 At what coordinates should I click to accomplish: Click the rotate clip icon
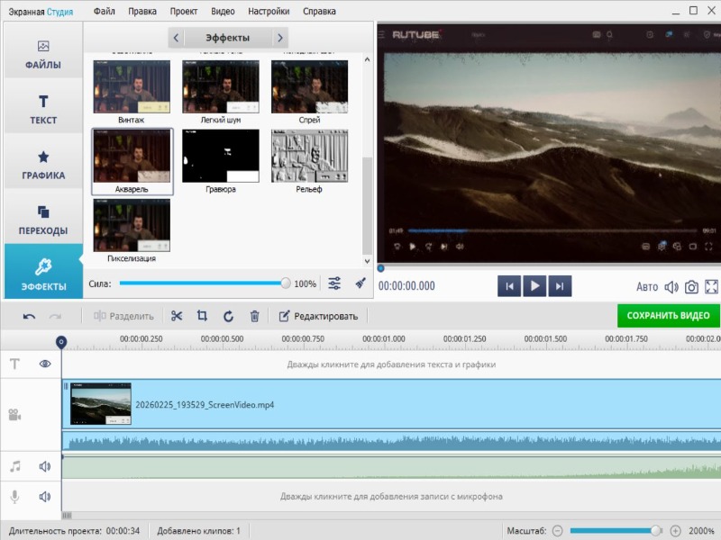tap(228, 316)
